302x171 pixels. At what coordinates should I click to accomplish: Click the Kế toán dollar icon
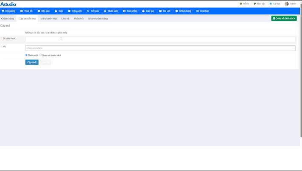pos(88,11)
